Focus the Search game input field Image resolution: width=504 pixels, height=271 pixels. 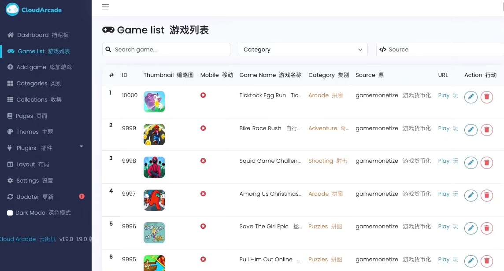[166, 49]
